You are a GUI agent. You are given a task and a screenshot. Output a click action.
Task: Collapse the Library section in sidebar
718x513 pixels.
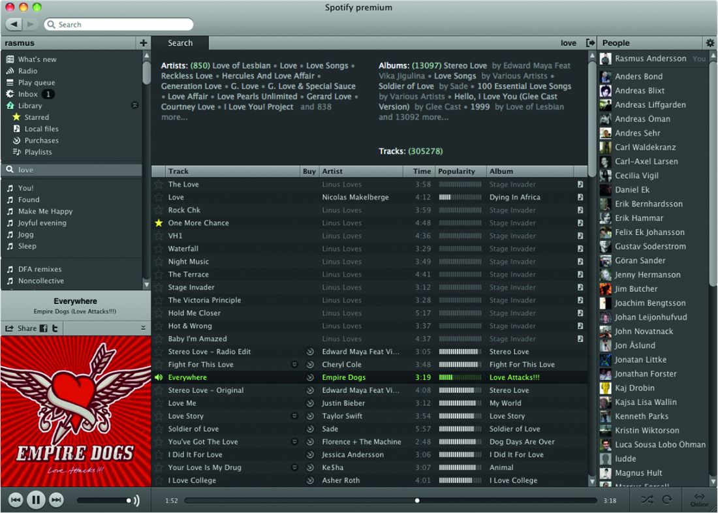coord(134,106)
